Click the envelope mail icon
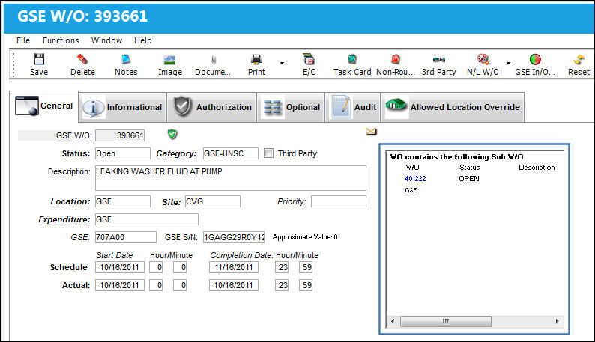Viewport: 595px width, 342px height. pyautogui.click(x=371, y=132)
